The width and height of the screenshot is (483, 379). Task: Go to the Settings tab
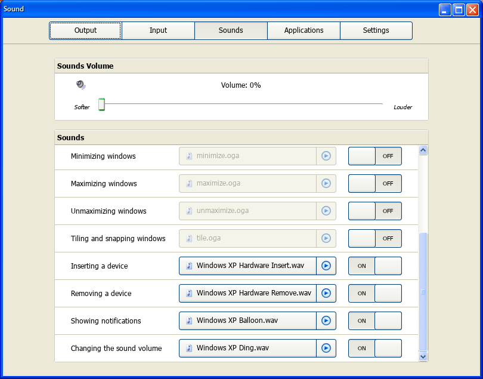[376, 30]
